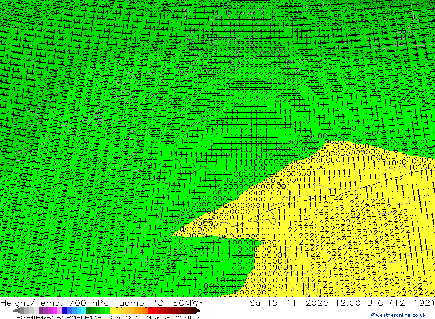
Task: Select the light gray swatch in the legend
Action: [x=31, y=311]
